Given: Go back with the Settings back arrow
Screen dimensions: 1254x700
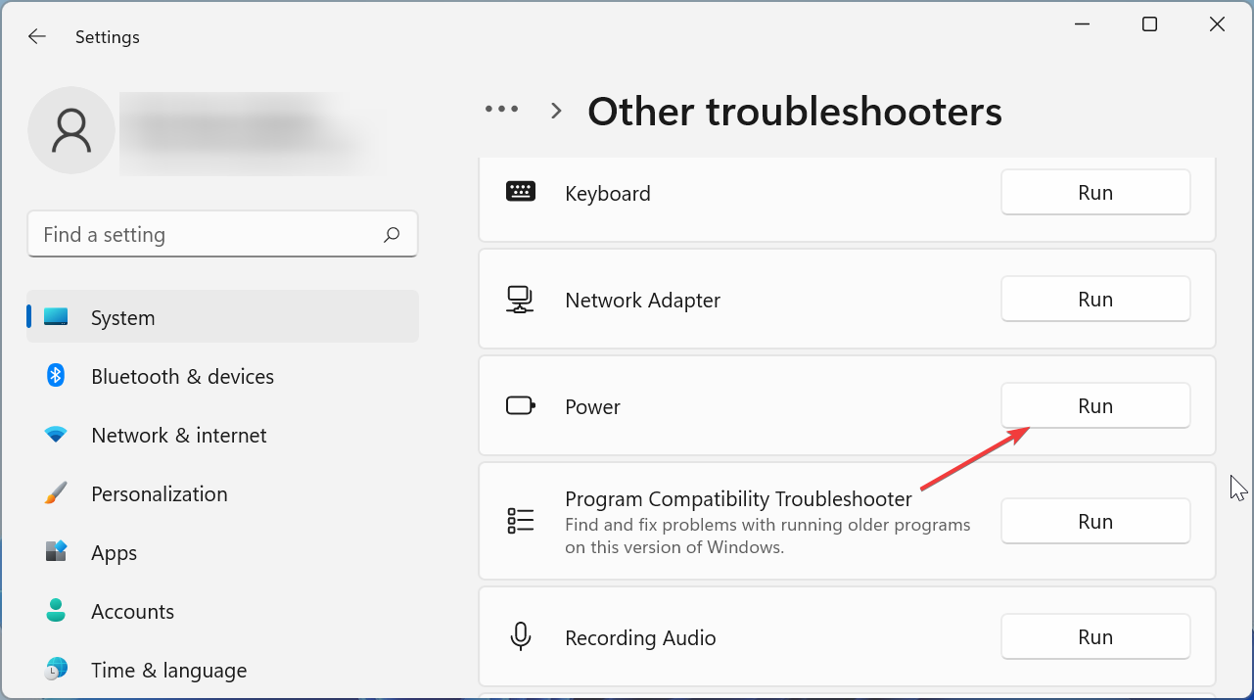Looking at the screenshot, I should [36, 36].
